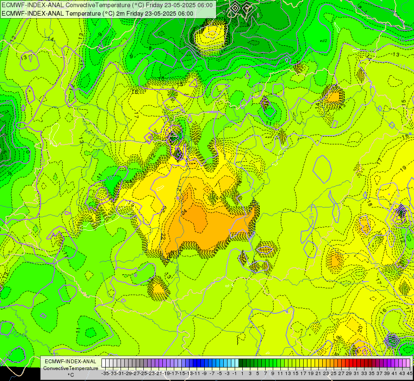This screenshot has height=381, width=414.
Task: Click the legend's 'ConvectiveTemperature' caption
Action: [71, 368]
